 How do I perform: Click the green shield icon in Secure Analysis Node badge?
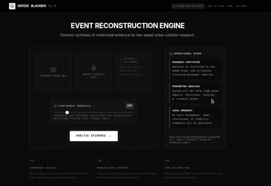coord(174,6)
